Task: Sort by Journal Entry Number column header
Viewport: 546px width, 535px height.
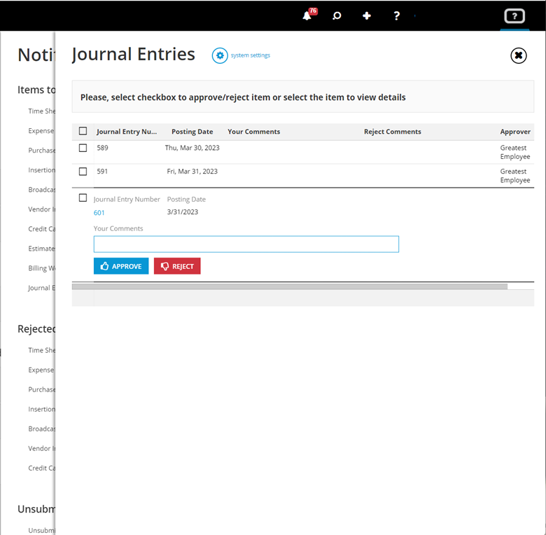Action: (127, 132)
